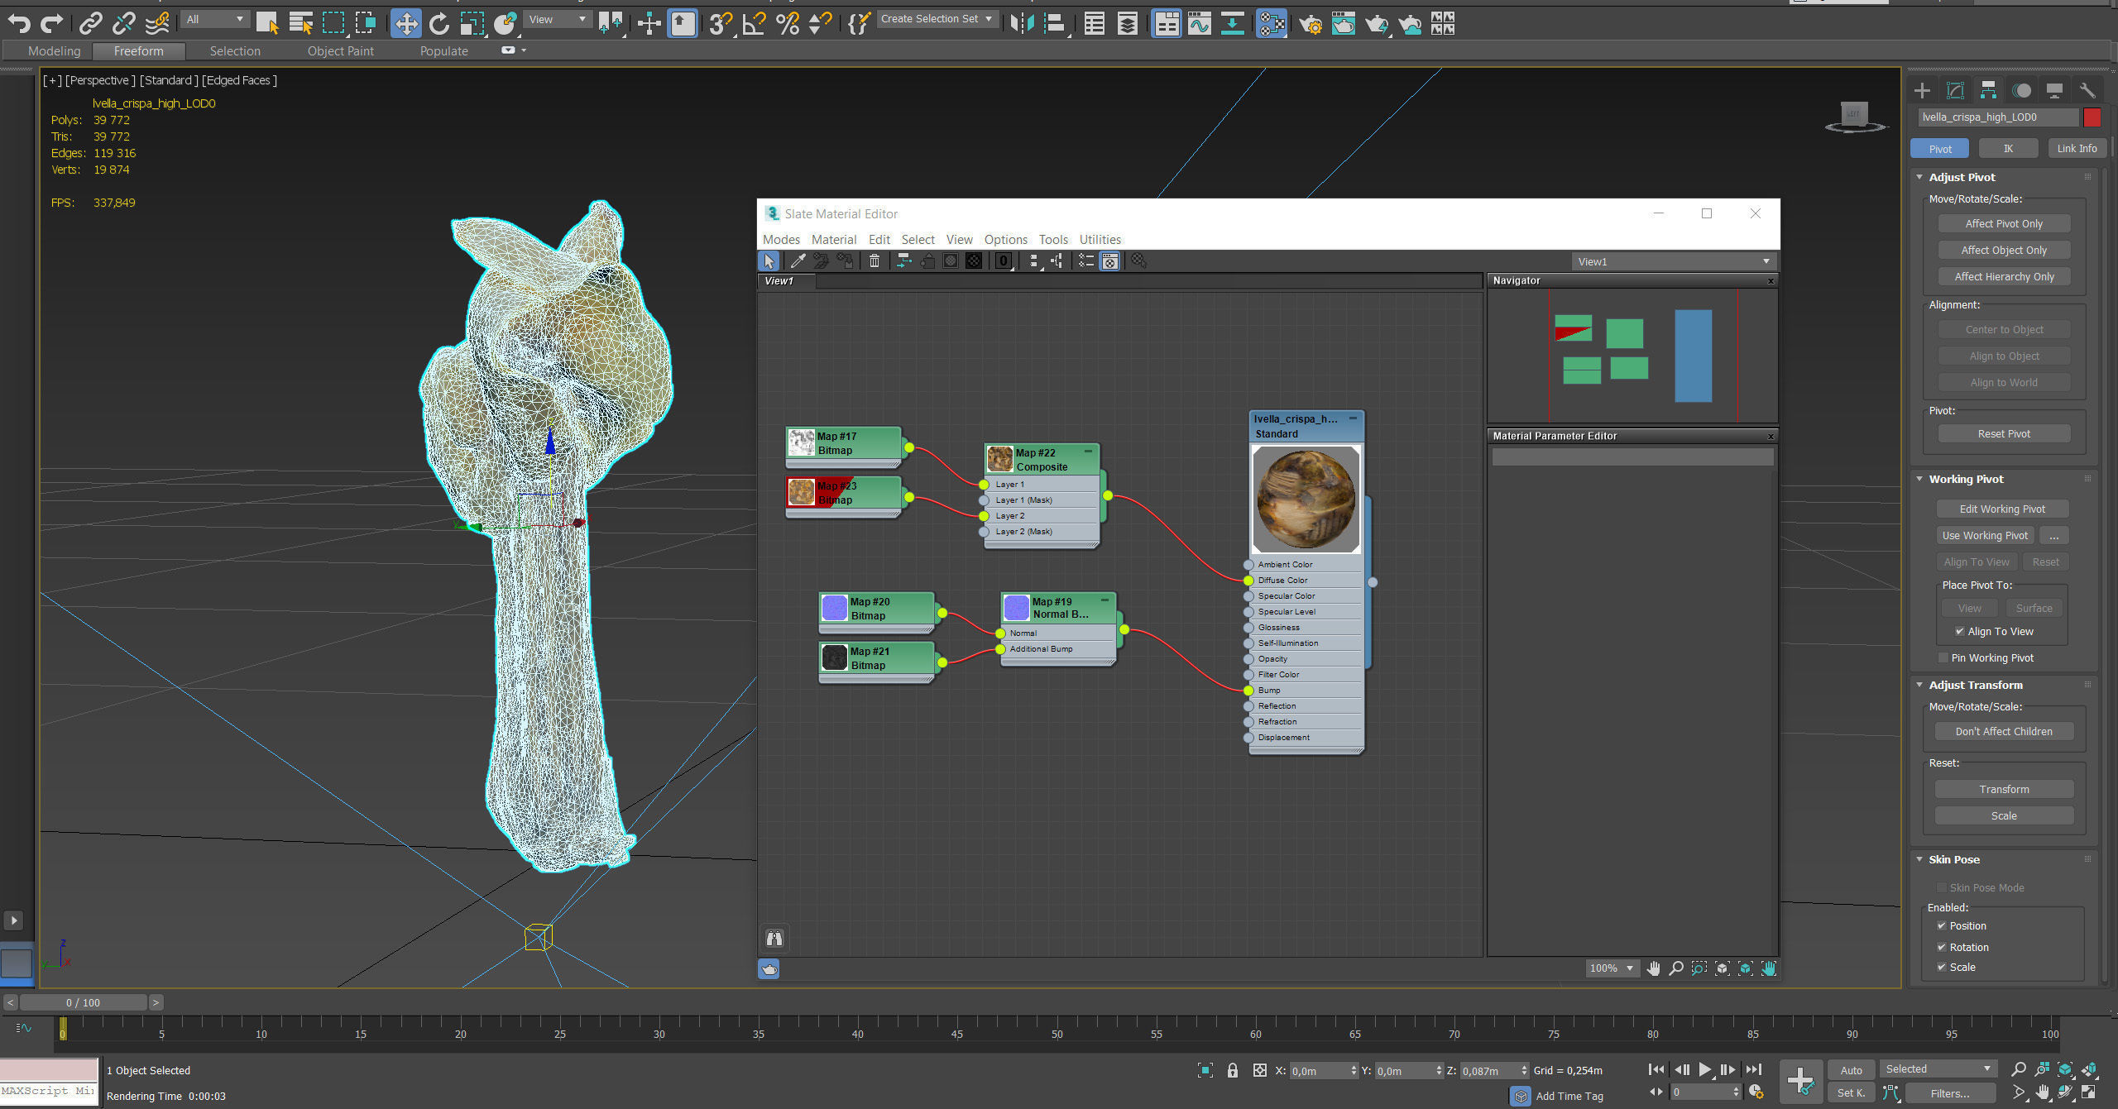Open the Create panel plus icon
Viewport: 2118px width, 1109px height.
pyautogui.click(x=1922, y=90)
